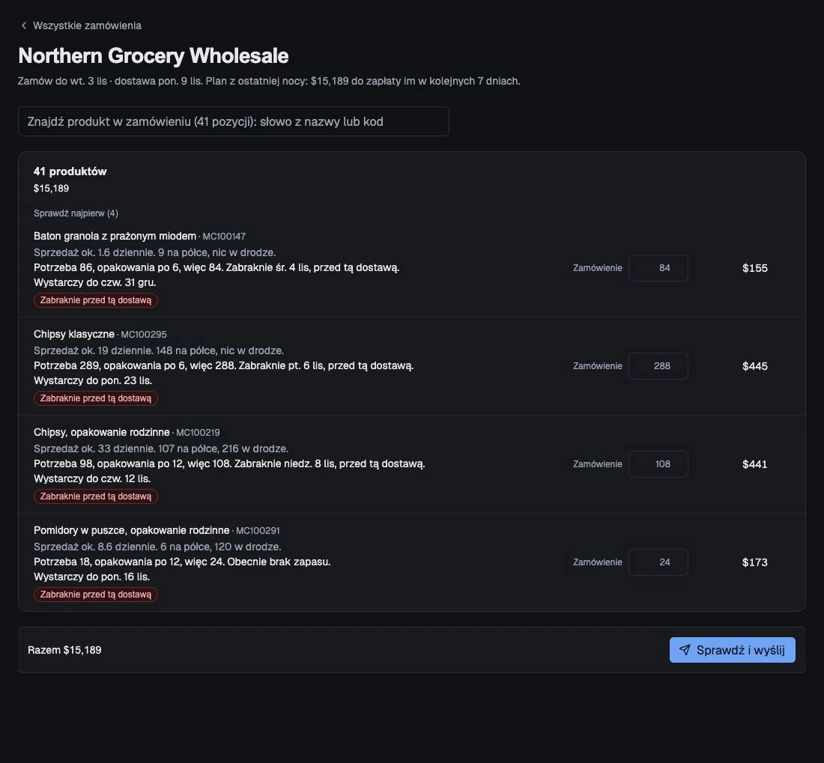Click 'Wystarczy do pon. 16 lis.' text

coord(91,577)
